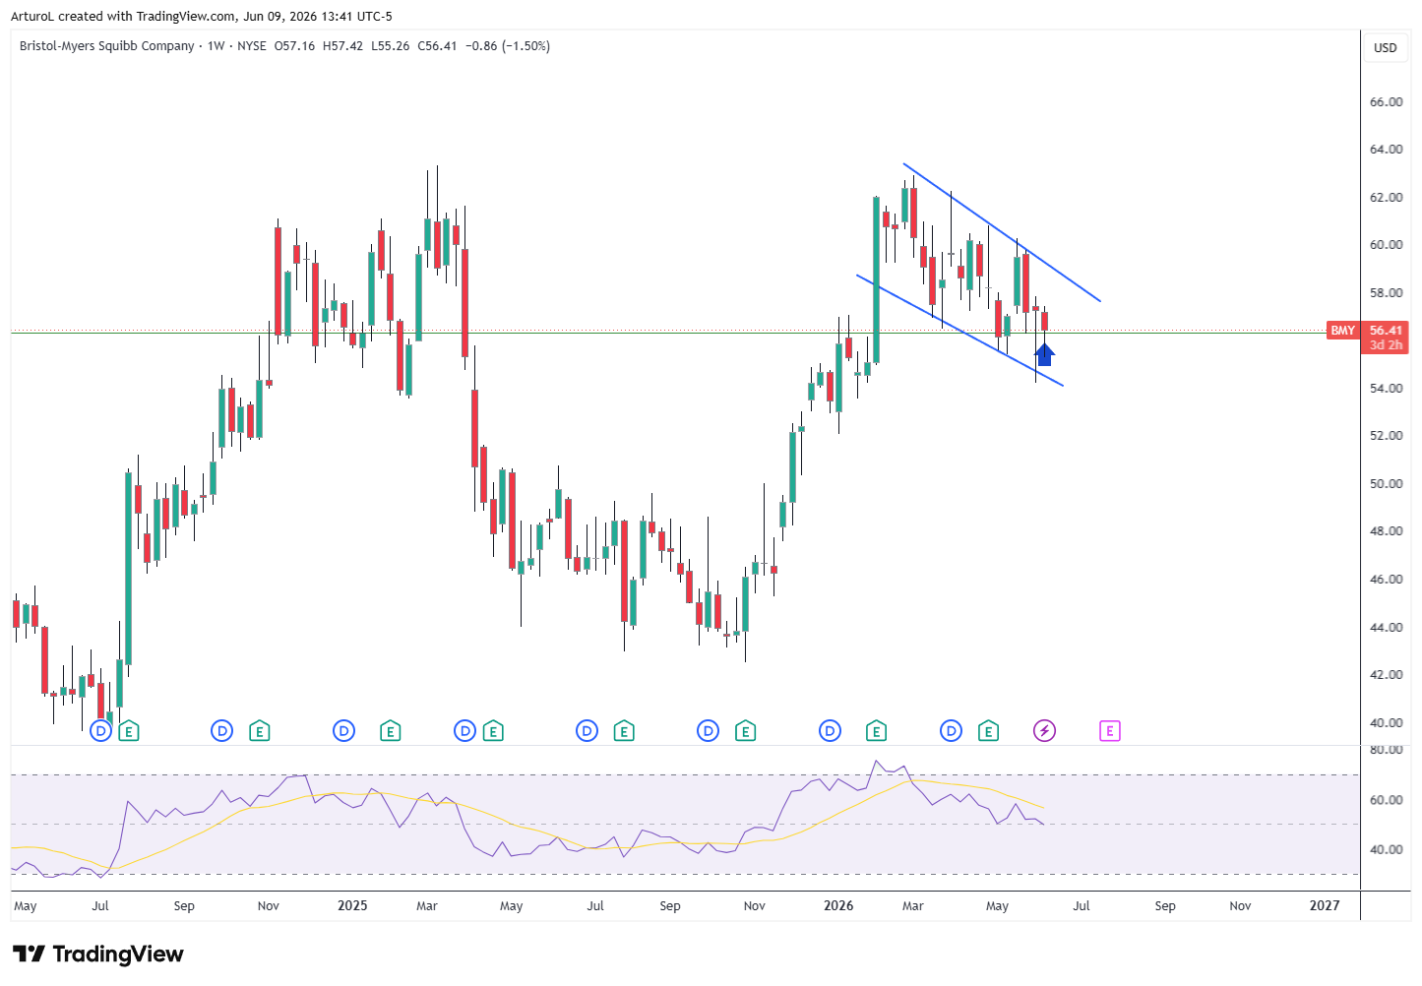
Task: Open the July 2024 earnings E marker
Action: (129, 731)
